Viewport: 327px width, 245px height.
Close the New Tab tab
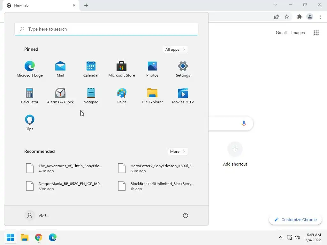(74, 5)
